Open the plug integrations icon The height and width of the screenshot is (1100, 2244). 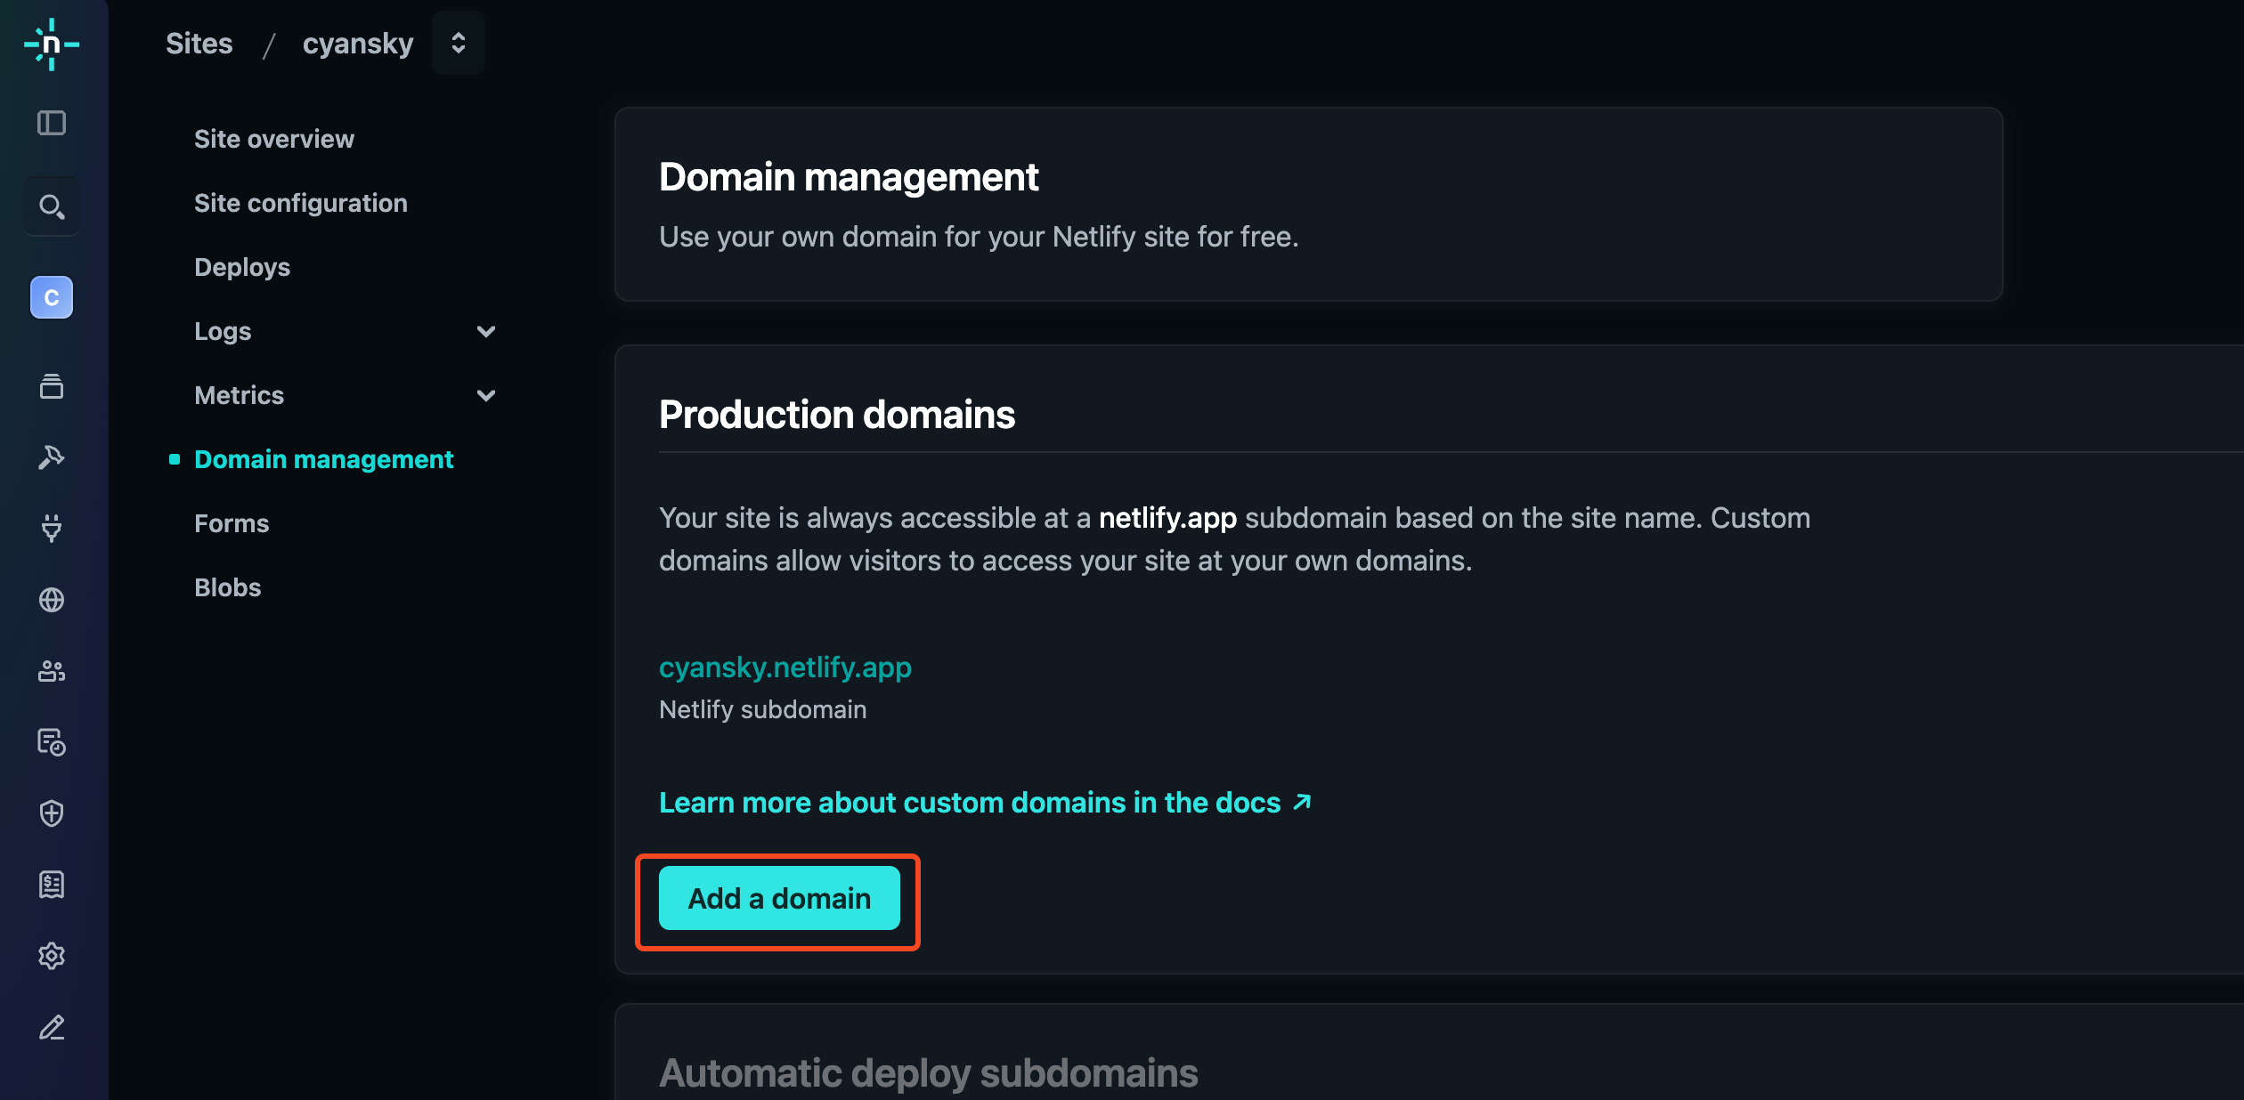click(x=52, y=529)
